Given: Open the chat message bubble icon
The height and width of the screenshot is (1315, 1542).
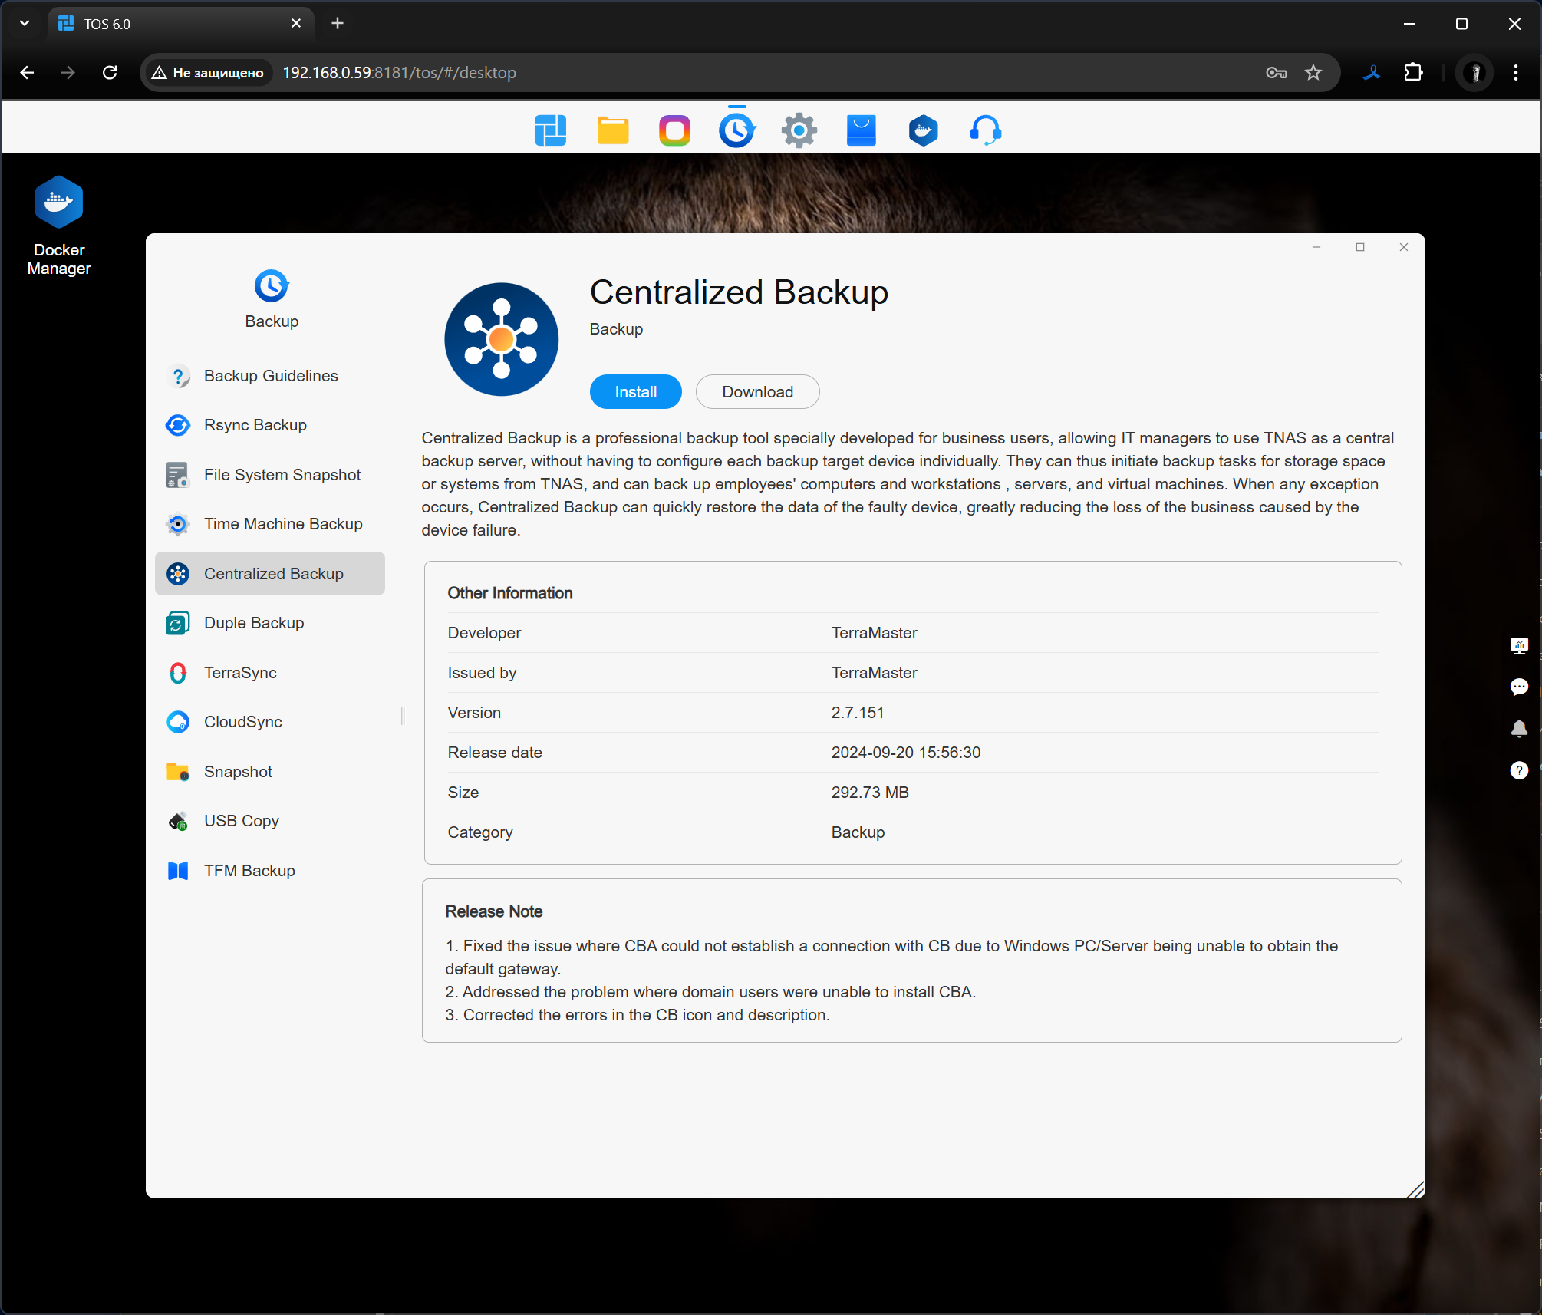Looking at the screenshot, I should (x=1518, y=687).
